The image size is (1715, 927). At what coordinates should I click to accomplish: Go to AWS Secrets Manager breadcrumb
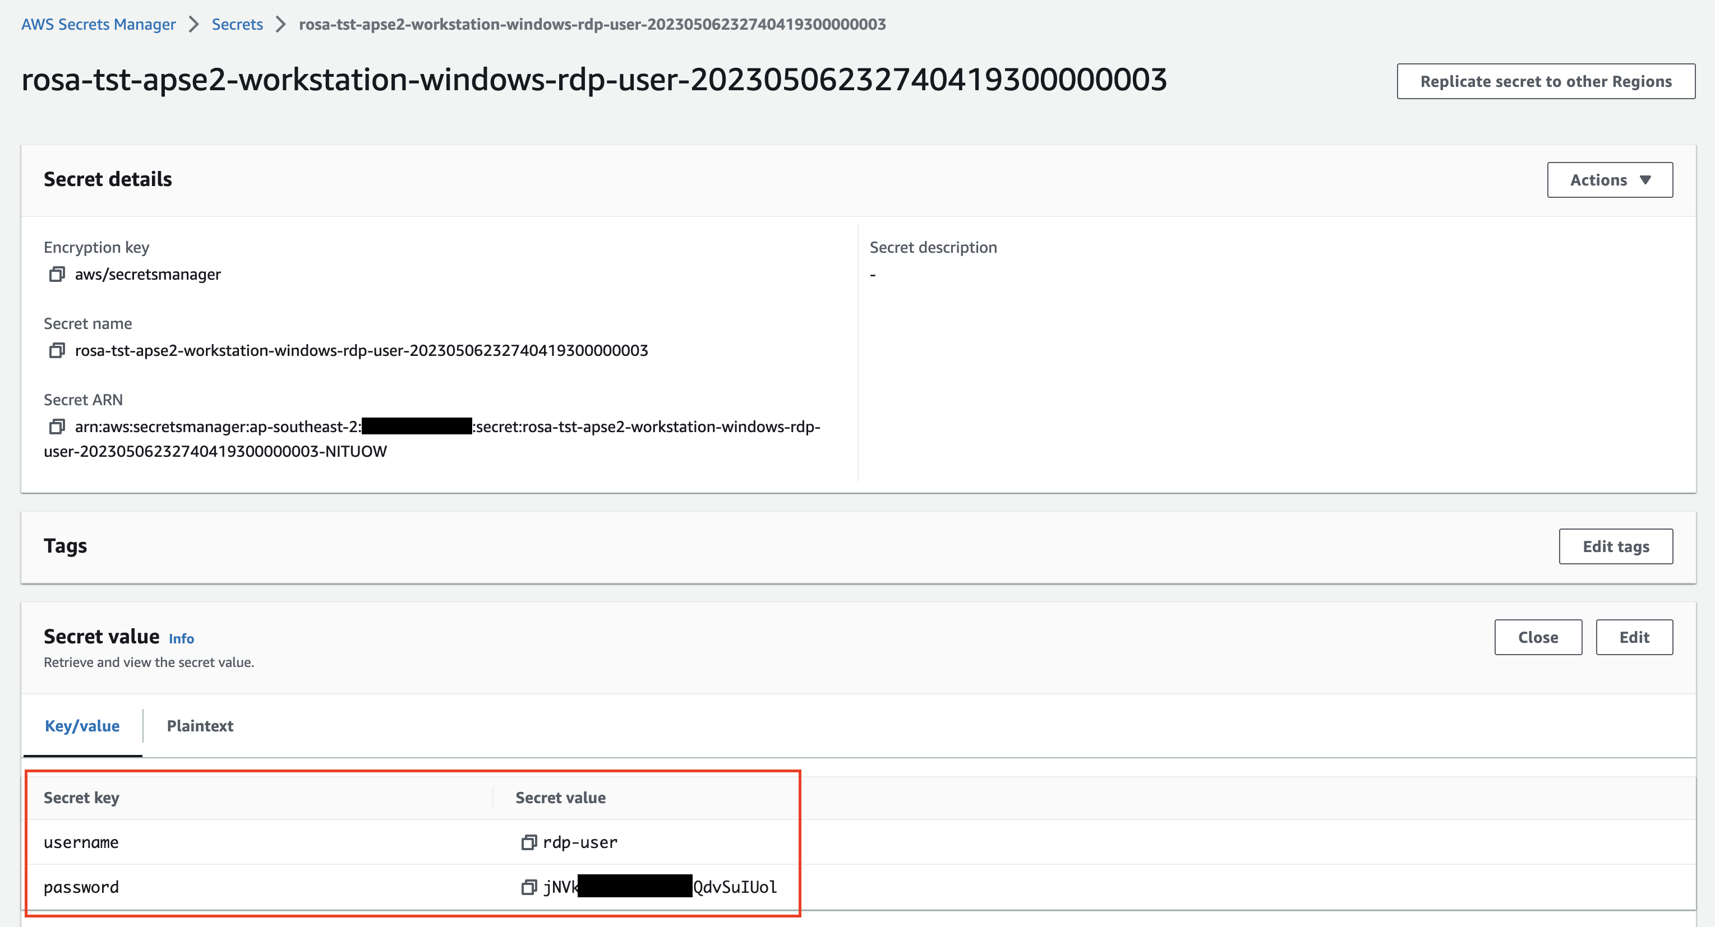99,24
